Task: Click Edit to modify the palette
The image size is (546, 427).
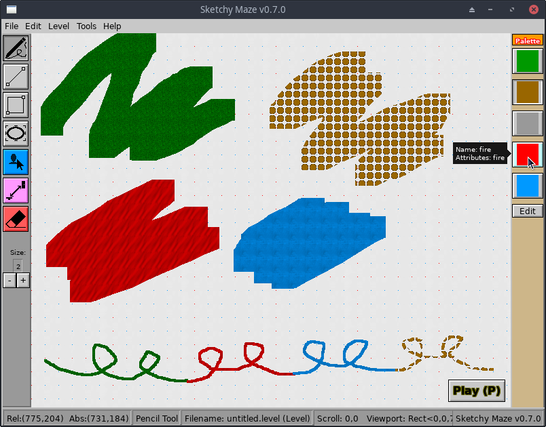Action: click(527, 211)
